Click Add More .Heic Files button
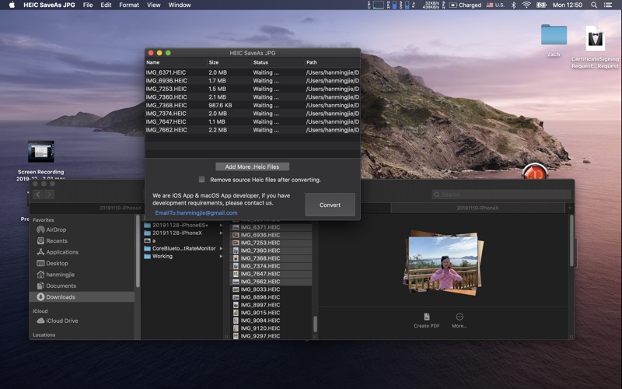Viewport: 622px width, 389px height. point(252,166)
